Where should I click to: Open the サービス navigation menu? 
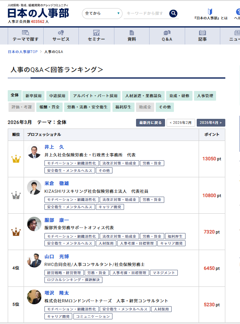(61, 36)
